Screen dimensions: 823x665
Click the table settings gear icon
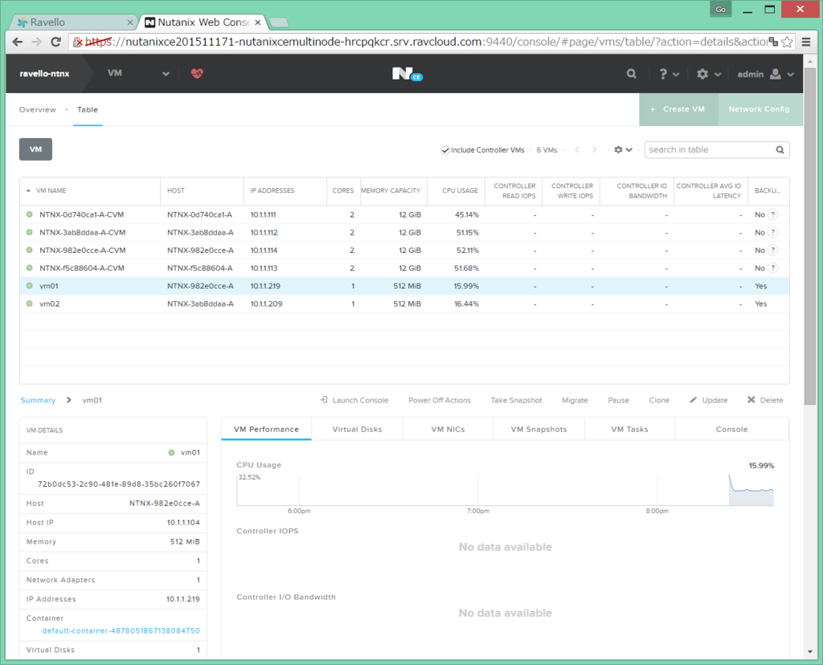[x=618, y=149]
